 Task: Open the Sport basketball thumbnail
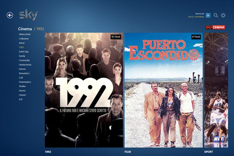216,90
